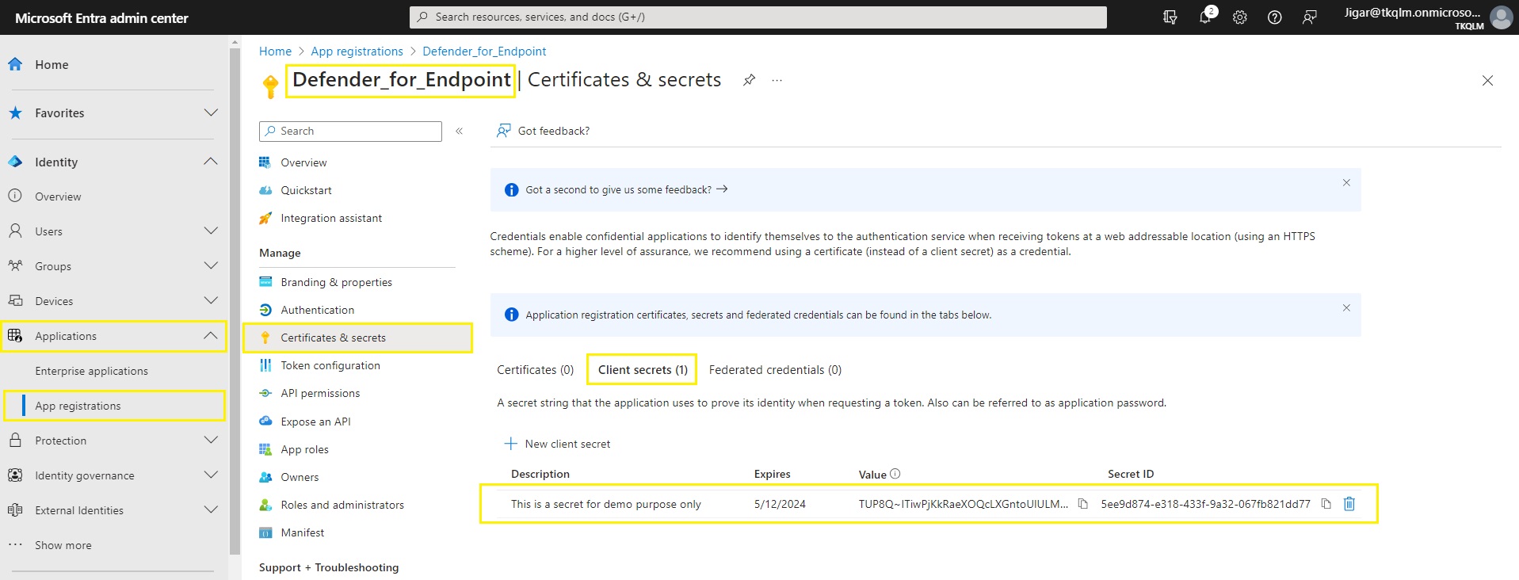Viewport: 1519px width, 580px height.
Task: Dismiss the credentials info banner
Action: [x=1346, y=308]
